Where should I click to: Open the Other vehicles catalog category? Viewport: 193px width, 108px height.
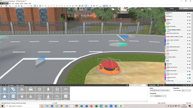31,97
